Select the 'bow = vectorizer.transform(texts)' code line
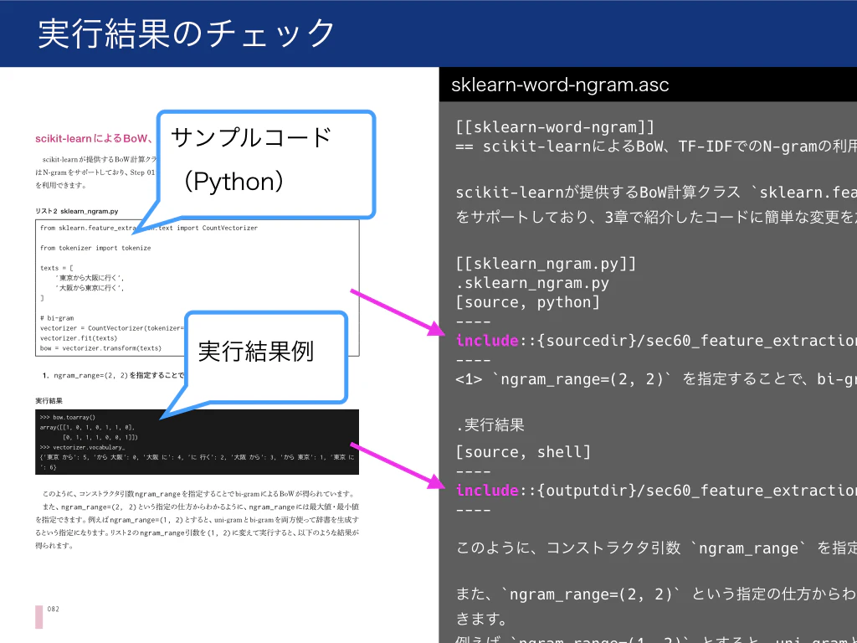This screenshot has height=643, width=857. click(100, 347)
